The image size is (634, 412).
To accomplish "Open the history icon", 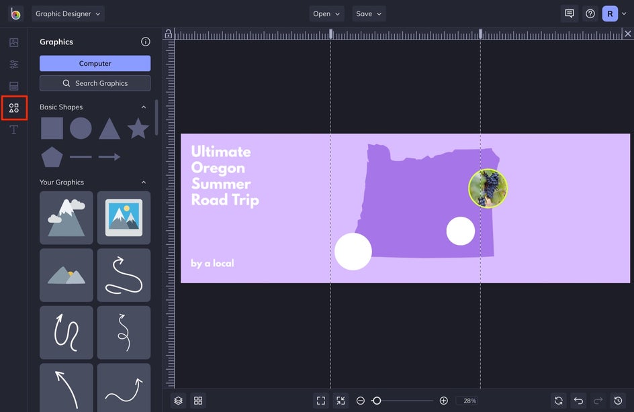I will pyautogui.click(x=618, y=401).
